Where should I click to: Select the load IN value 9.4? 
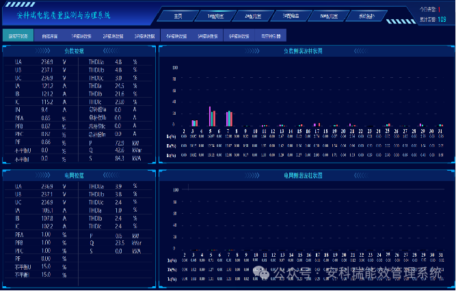[44, 110]
